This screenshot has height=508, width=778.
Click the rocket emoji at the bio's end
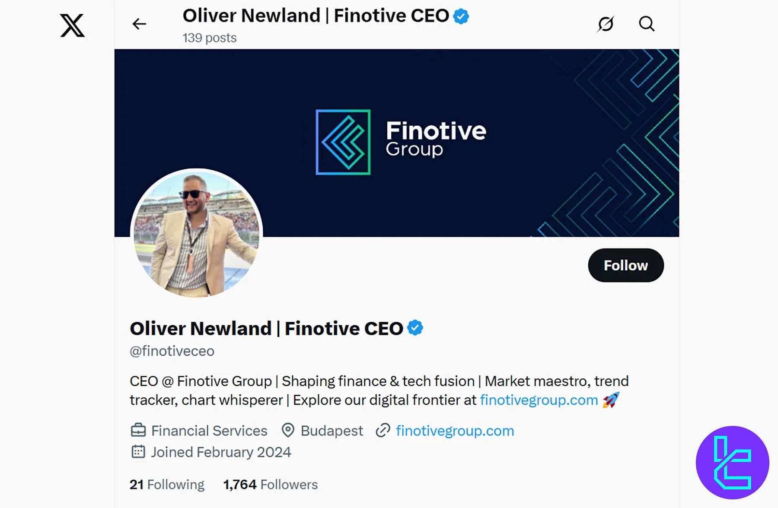click(x=610, y=400)
